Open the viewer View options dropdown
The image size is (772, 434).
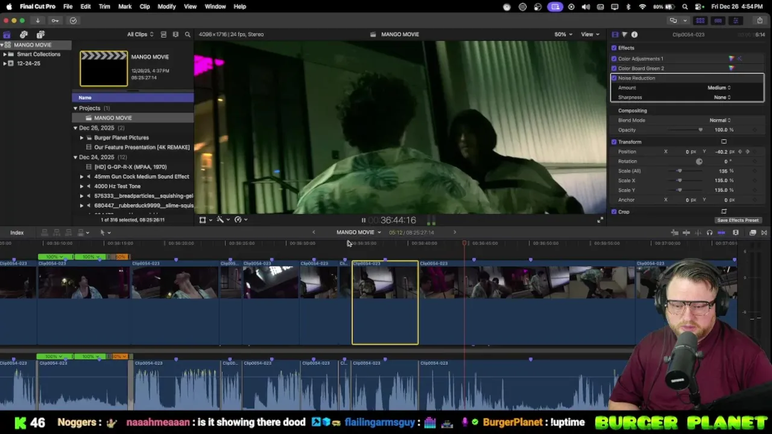(589, 34)
